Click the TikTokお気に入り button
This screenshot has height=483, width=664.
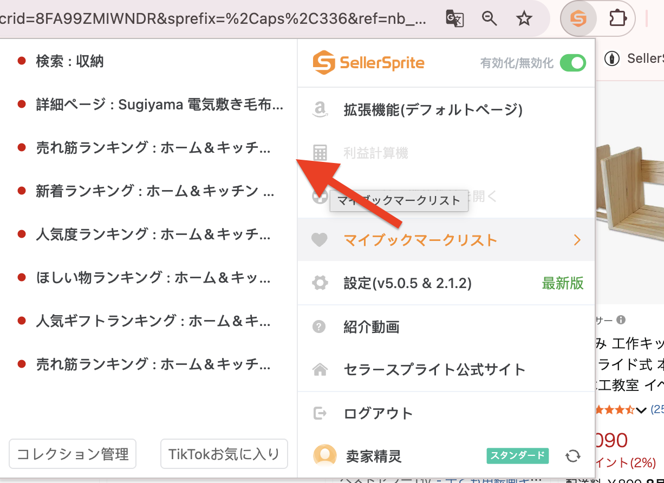[x=224, y=454]
